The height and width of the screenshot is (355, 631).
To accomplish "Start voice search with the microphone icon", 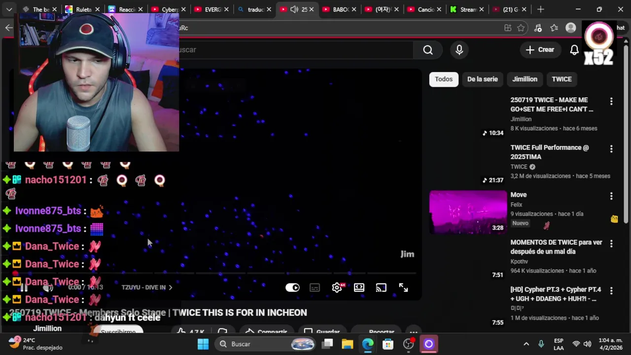I will point(459,50).
